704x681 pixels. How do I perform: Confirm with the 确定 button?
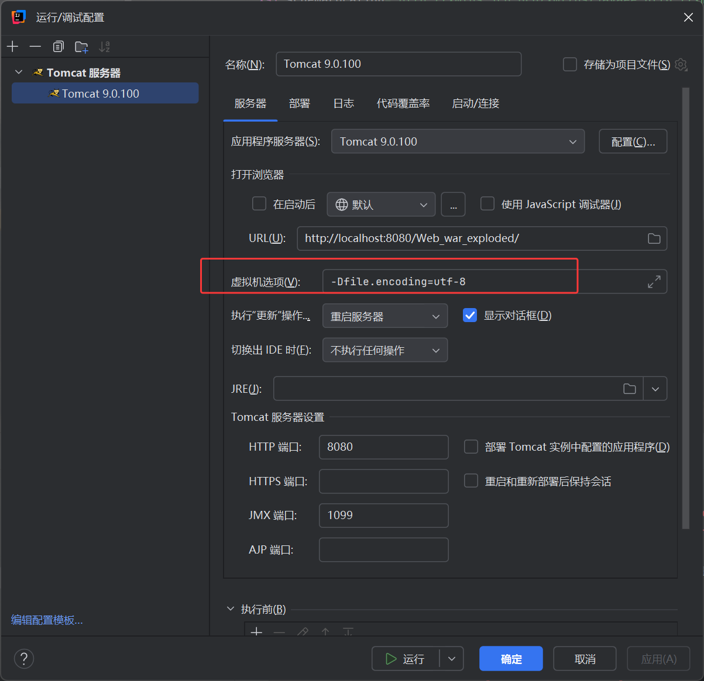coord(511,659)
